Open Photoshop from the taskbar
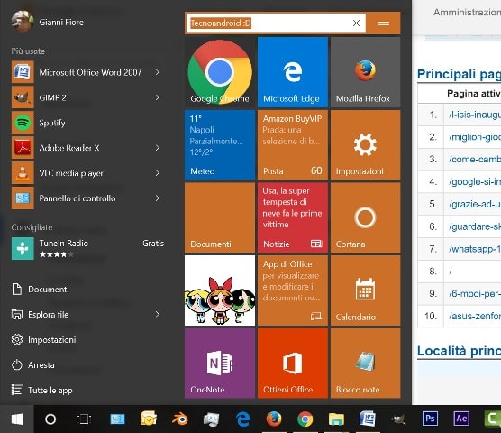501x433 pixels. [430, 419]
